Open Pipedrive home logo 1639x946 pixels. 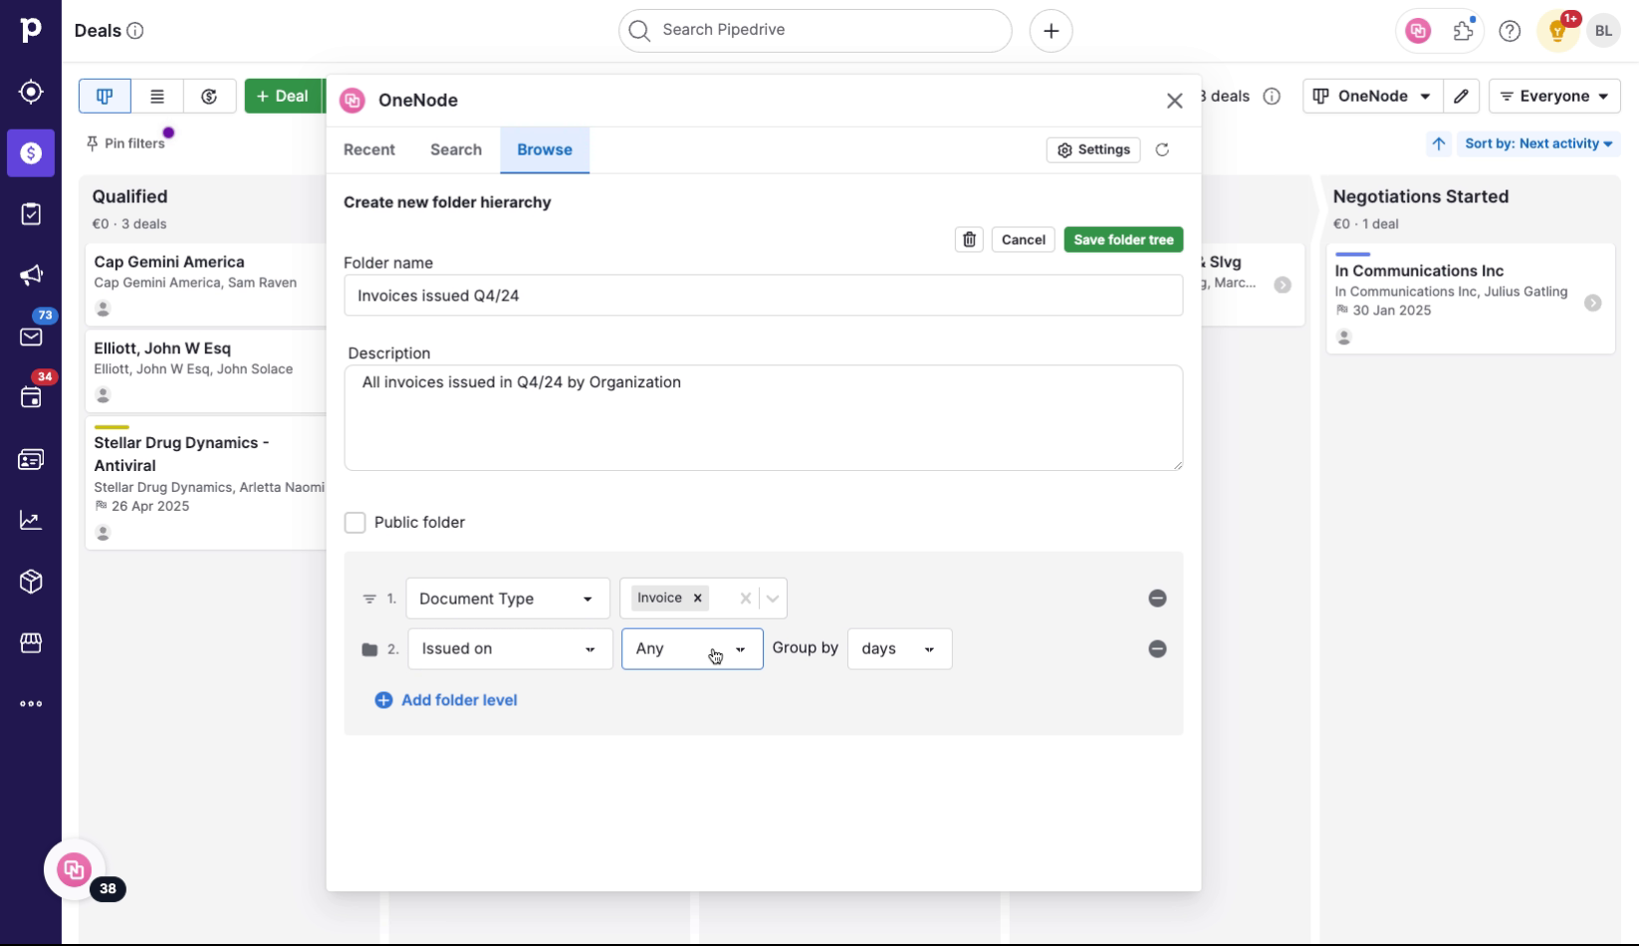(x=31, y=30)
